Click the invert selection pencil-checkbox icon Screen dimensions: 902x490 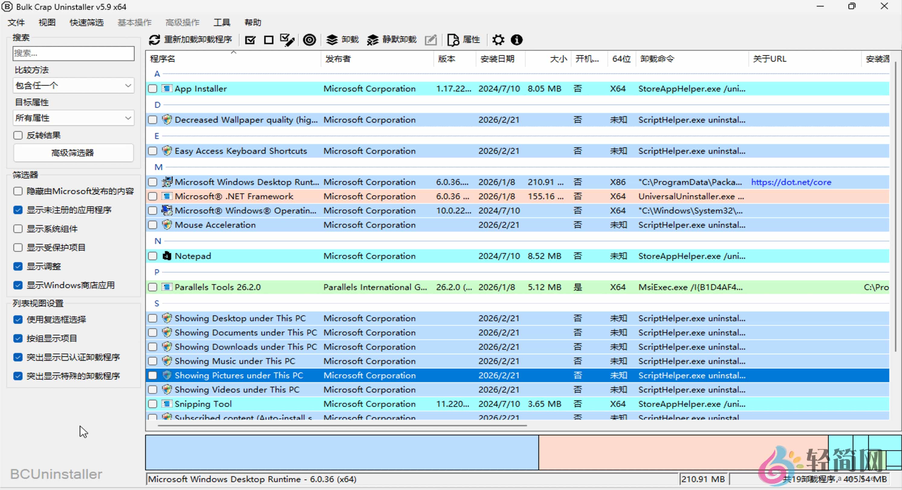point(287,40)
